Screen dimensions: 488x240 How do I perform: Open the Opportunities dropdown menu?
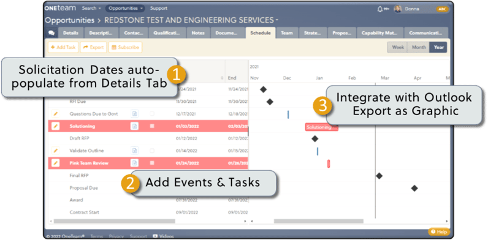click(x=125, y=9)
